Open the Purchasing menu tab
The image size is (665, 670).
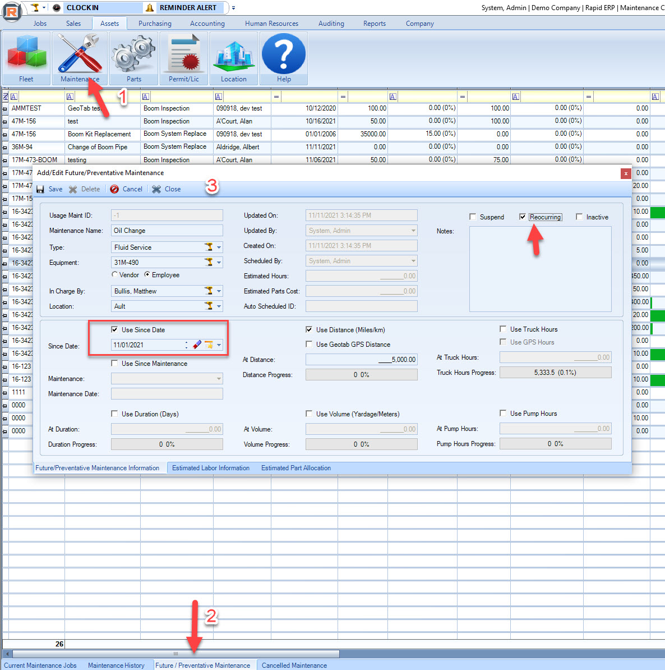coord(155,24)
